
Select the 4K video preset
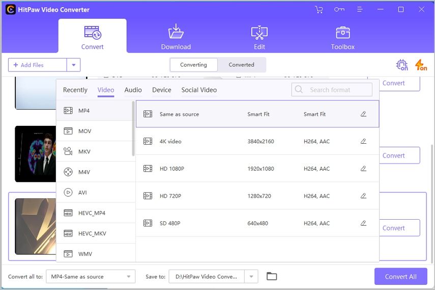coord(257,141)
